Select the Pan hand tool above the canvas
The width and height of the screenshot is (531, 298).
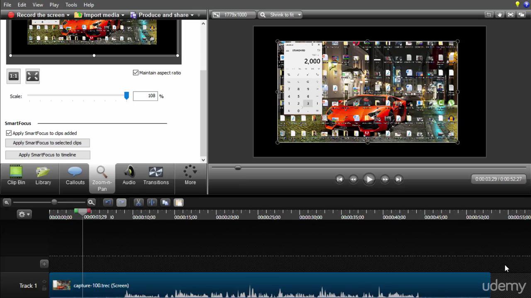point(499,14)
